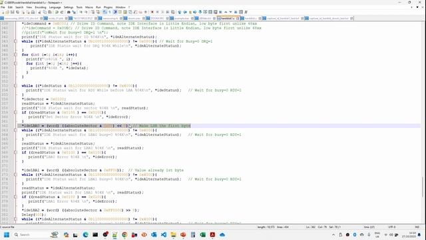Collapse inner for loop fold at line 348
The height and width of the screenshot is (240, 426).
click(x=15, y=63)
